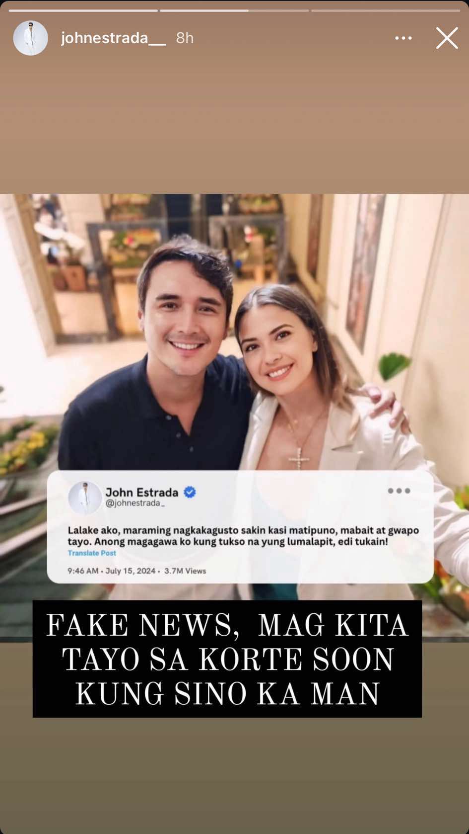This screenshot has width=469, height=834.
Task: Tap the couple photo in the story
Action: point(234,348)
